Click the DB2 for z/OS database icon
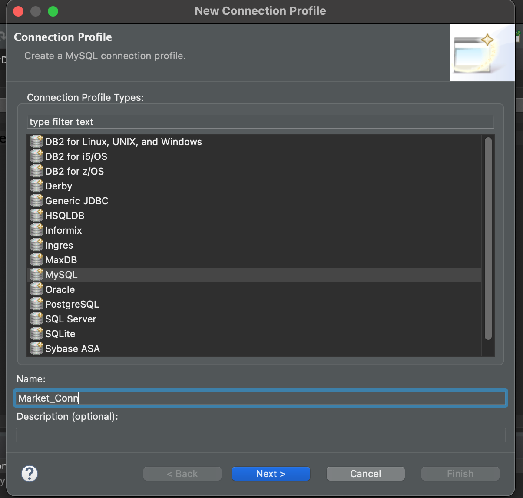Viewport: 523px width, 498px height. [x=36, y=171]
